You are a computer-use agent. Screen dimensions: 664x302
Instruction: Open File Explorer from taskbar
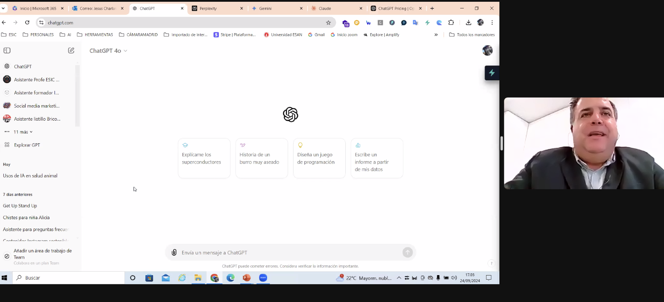coord(198,278)
